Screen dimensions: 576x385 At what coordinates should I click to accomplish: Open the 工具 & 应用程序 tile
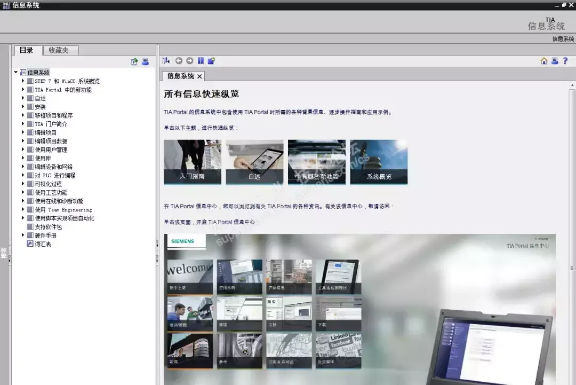tap(339, 277)
